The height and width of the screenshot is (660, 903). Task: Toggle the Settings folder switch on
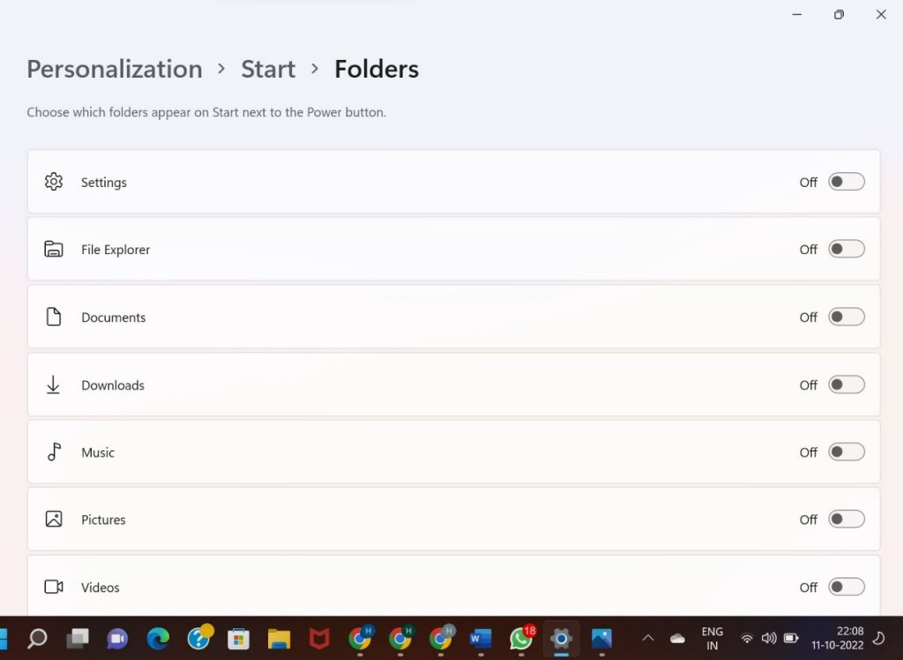pos(846,182)
